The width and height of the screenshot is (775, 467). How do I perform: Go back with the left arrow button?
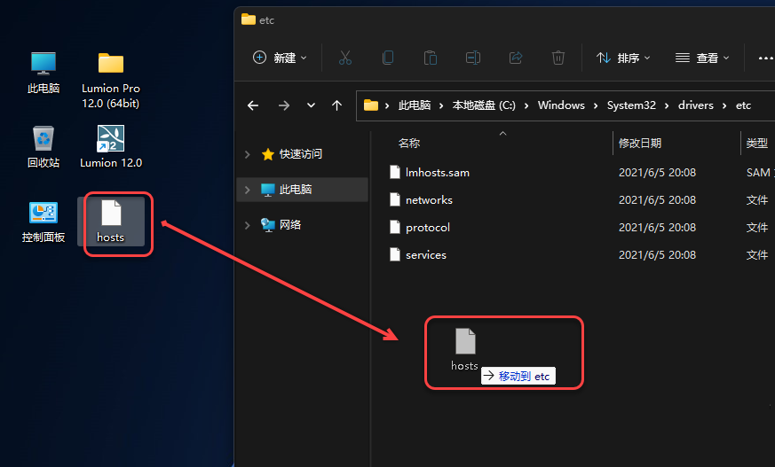[x=253, y=105]
